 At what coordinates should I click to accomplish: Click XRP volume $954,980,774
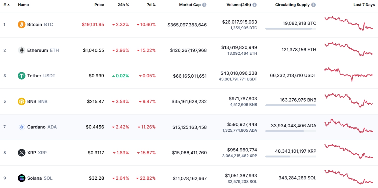pos(242,150)
